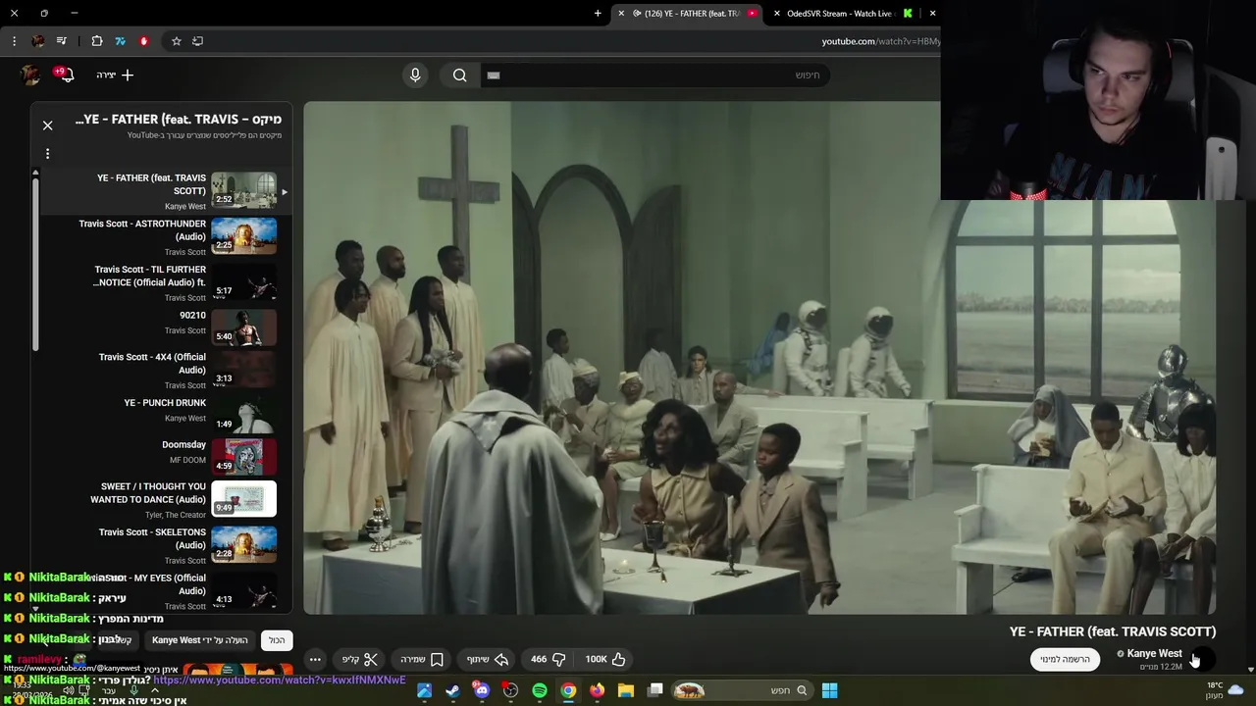Image resolution: width=1256 pixels, height=706 pixels.
Task: Open Discord from the taskbar
Action: coord(481,690)
